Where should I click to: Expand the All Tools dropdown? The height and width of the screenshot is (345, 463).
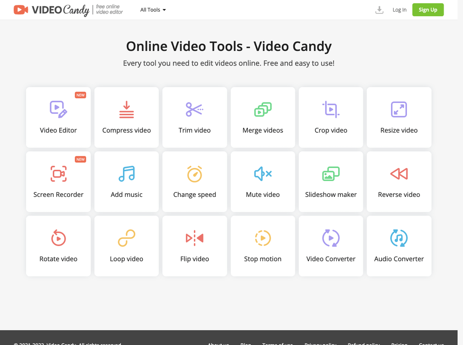point(153,9)
